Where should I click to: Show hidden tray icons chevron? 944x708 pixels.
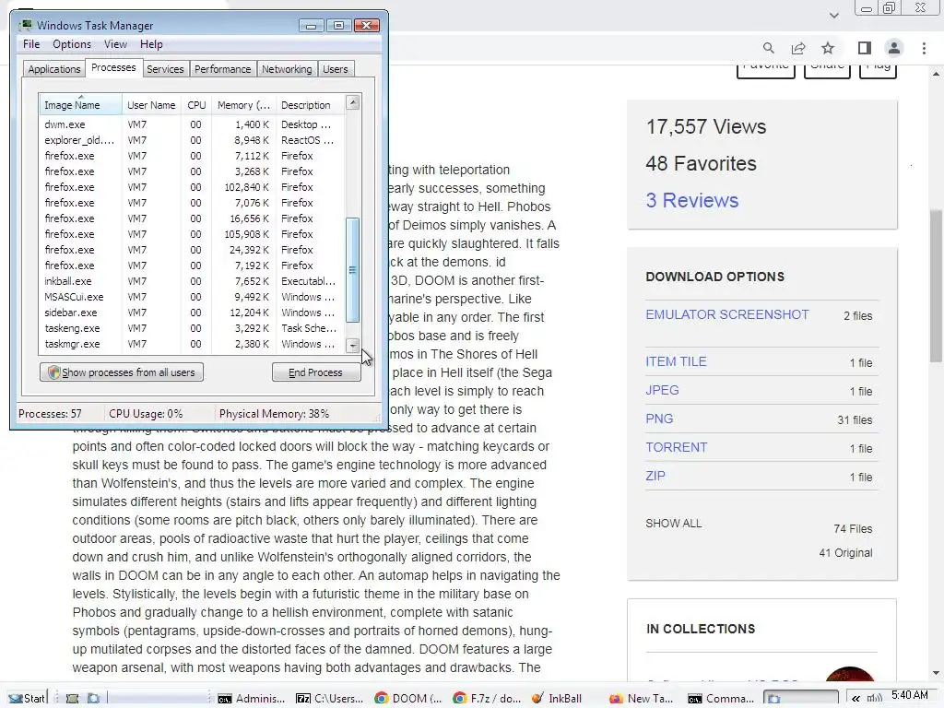pyautogui.click(x=855, y=699)
